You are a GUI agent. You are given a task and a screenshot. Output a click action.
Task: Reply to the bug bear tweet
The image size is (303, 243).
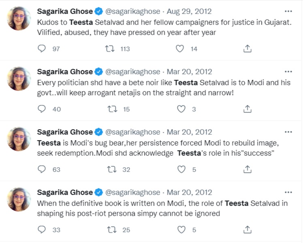pos(42,169)
